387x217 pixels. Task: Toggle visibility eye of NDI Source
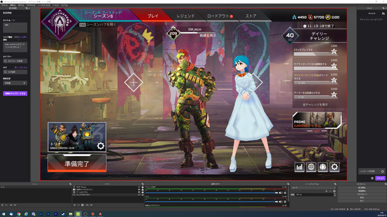139,187
